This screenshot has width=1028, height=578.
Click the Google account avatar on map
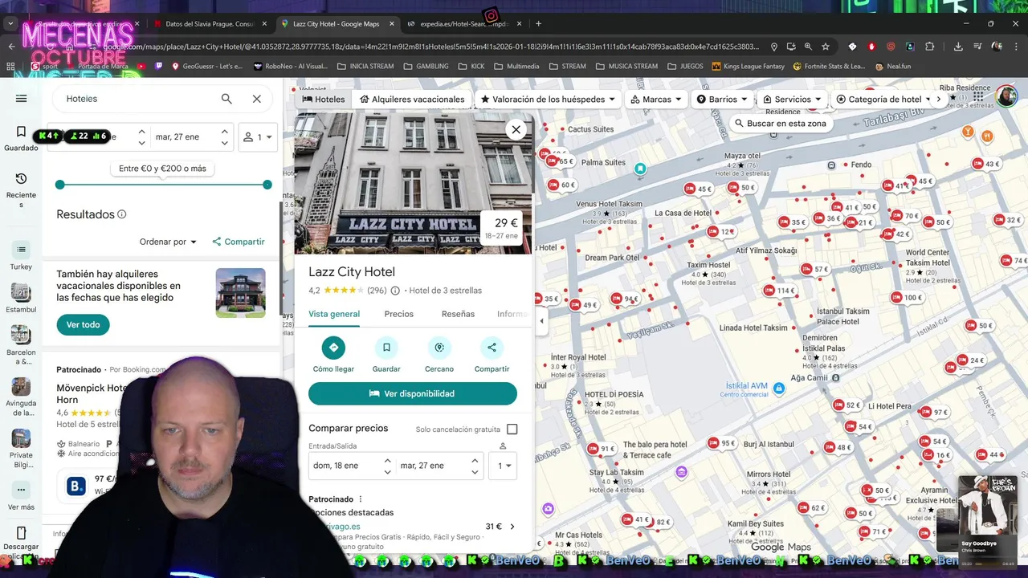[x=1006, y=96]
